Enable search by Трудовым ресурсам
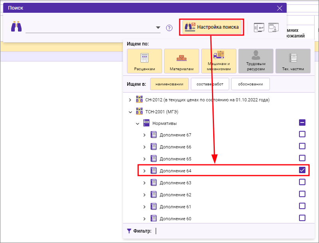Image resolution: width=319 pixels, height=243 pixels. (256, 61)
